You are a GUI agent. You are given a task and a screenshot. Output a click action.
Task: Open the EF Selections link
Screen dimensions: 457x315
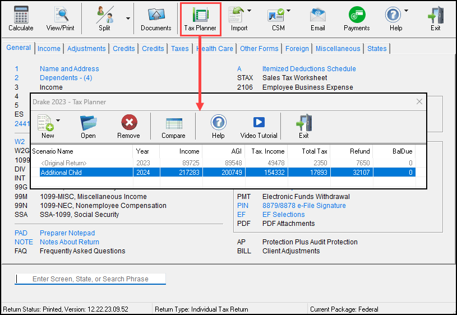[283, 215]
